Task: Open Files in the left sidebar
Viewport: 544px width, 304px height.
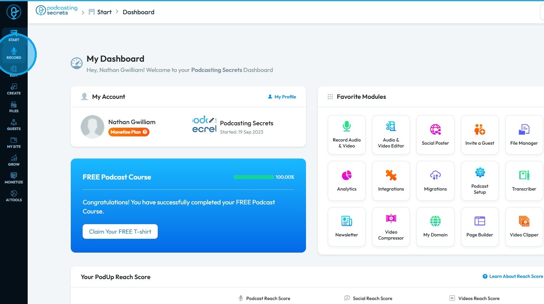Action: 14,107
